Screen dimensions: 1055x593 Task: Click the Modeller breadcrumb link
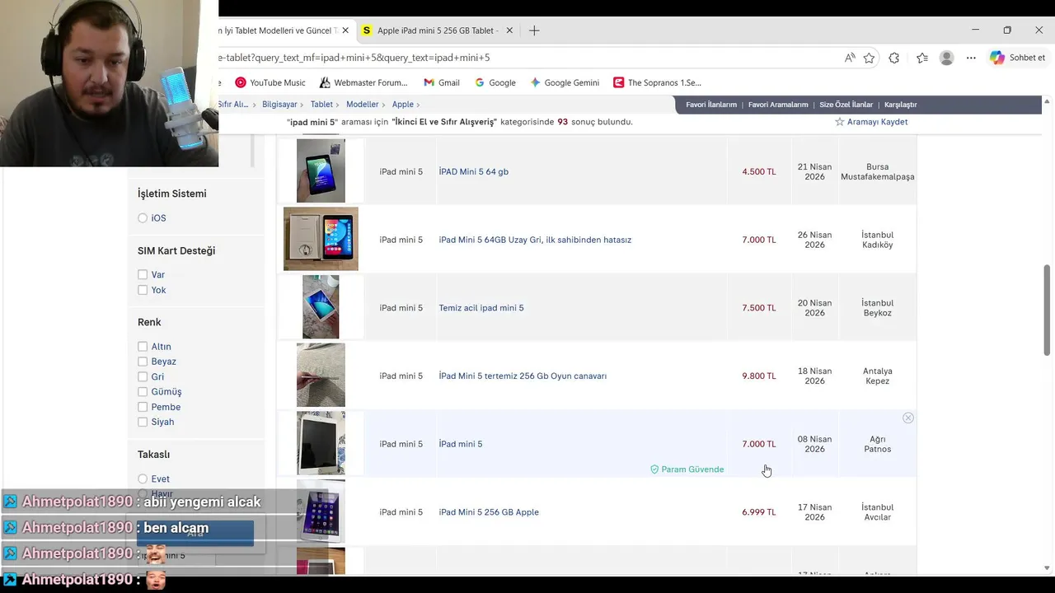coord(363,105)
